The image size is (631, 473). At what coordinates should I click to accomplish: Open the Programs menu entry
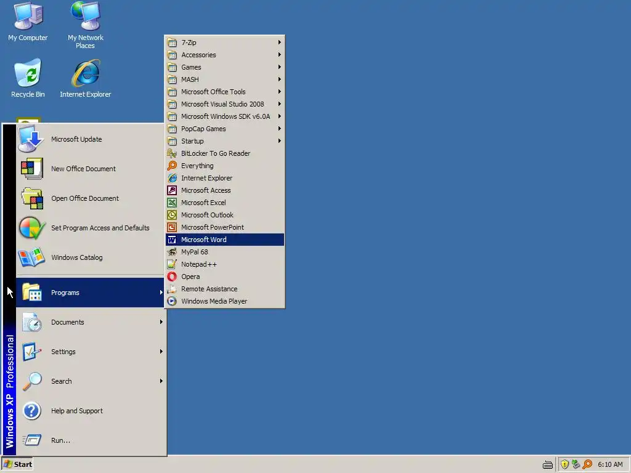(x=90, y=293)
